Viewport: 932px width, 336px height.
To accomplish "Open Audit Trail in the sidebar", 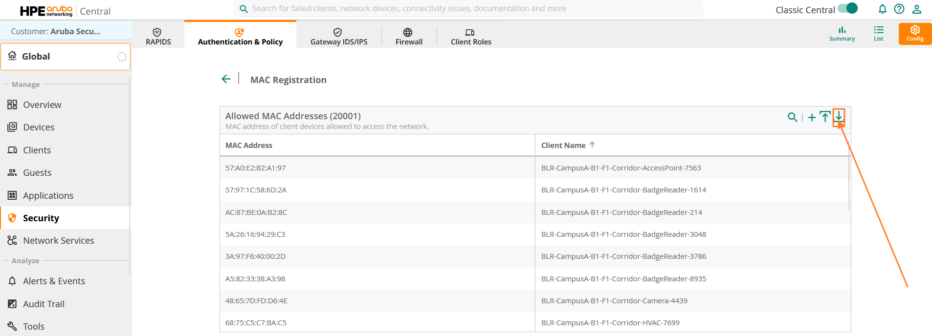I will coord(66,304).
